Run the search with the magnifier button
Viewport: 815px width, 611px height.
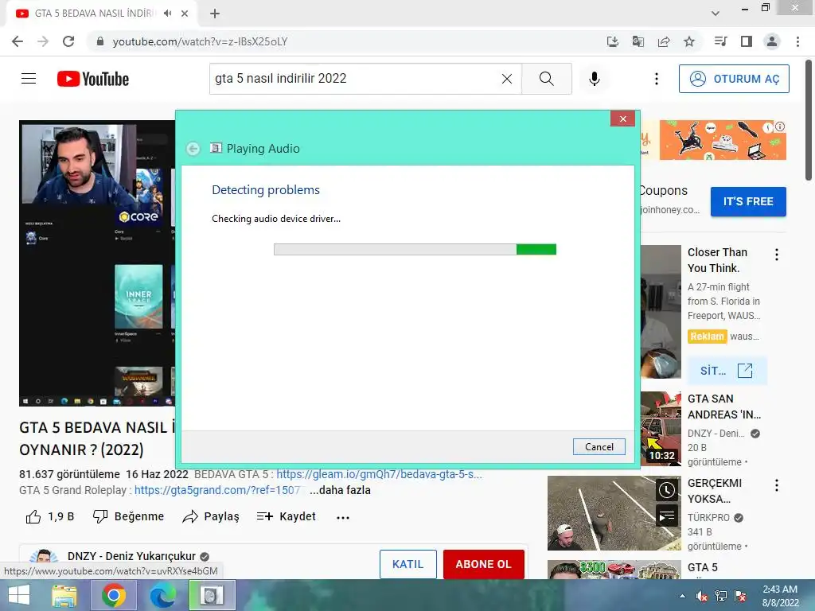pos(546,79)
